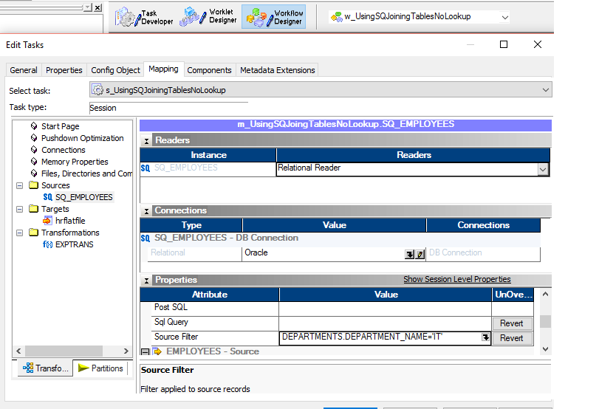Switch to the General tab

click(24, 70)
